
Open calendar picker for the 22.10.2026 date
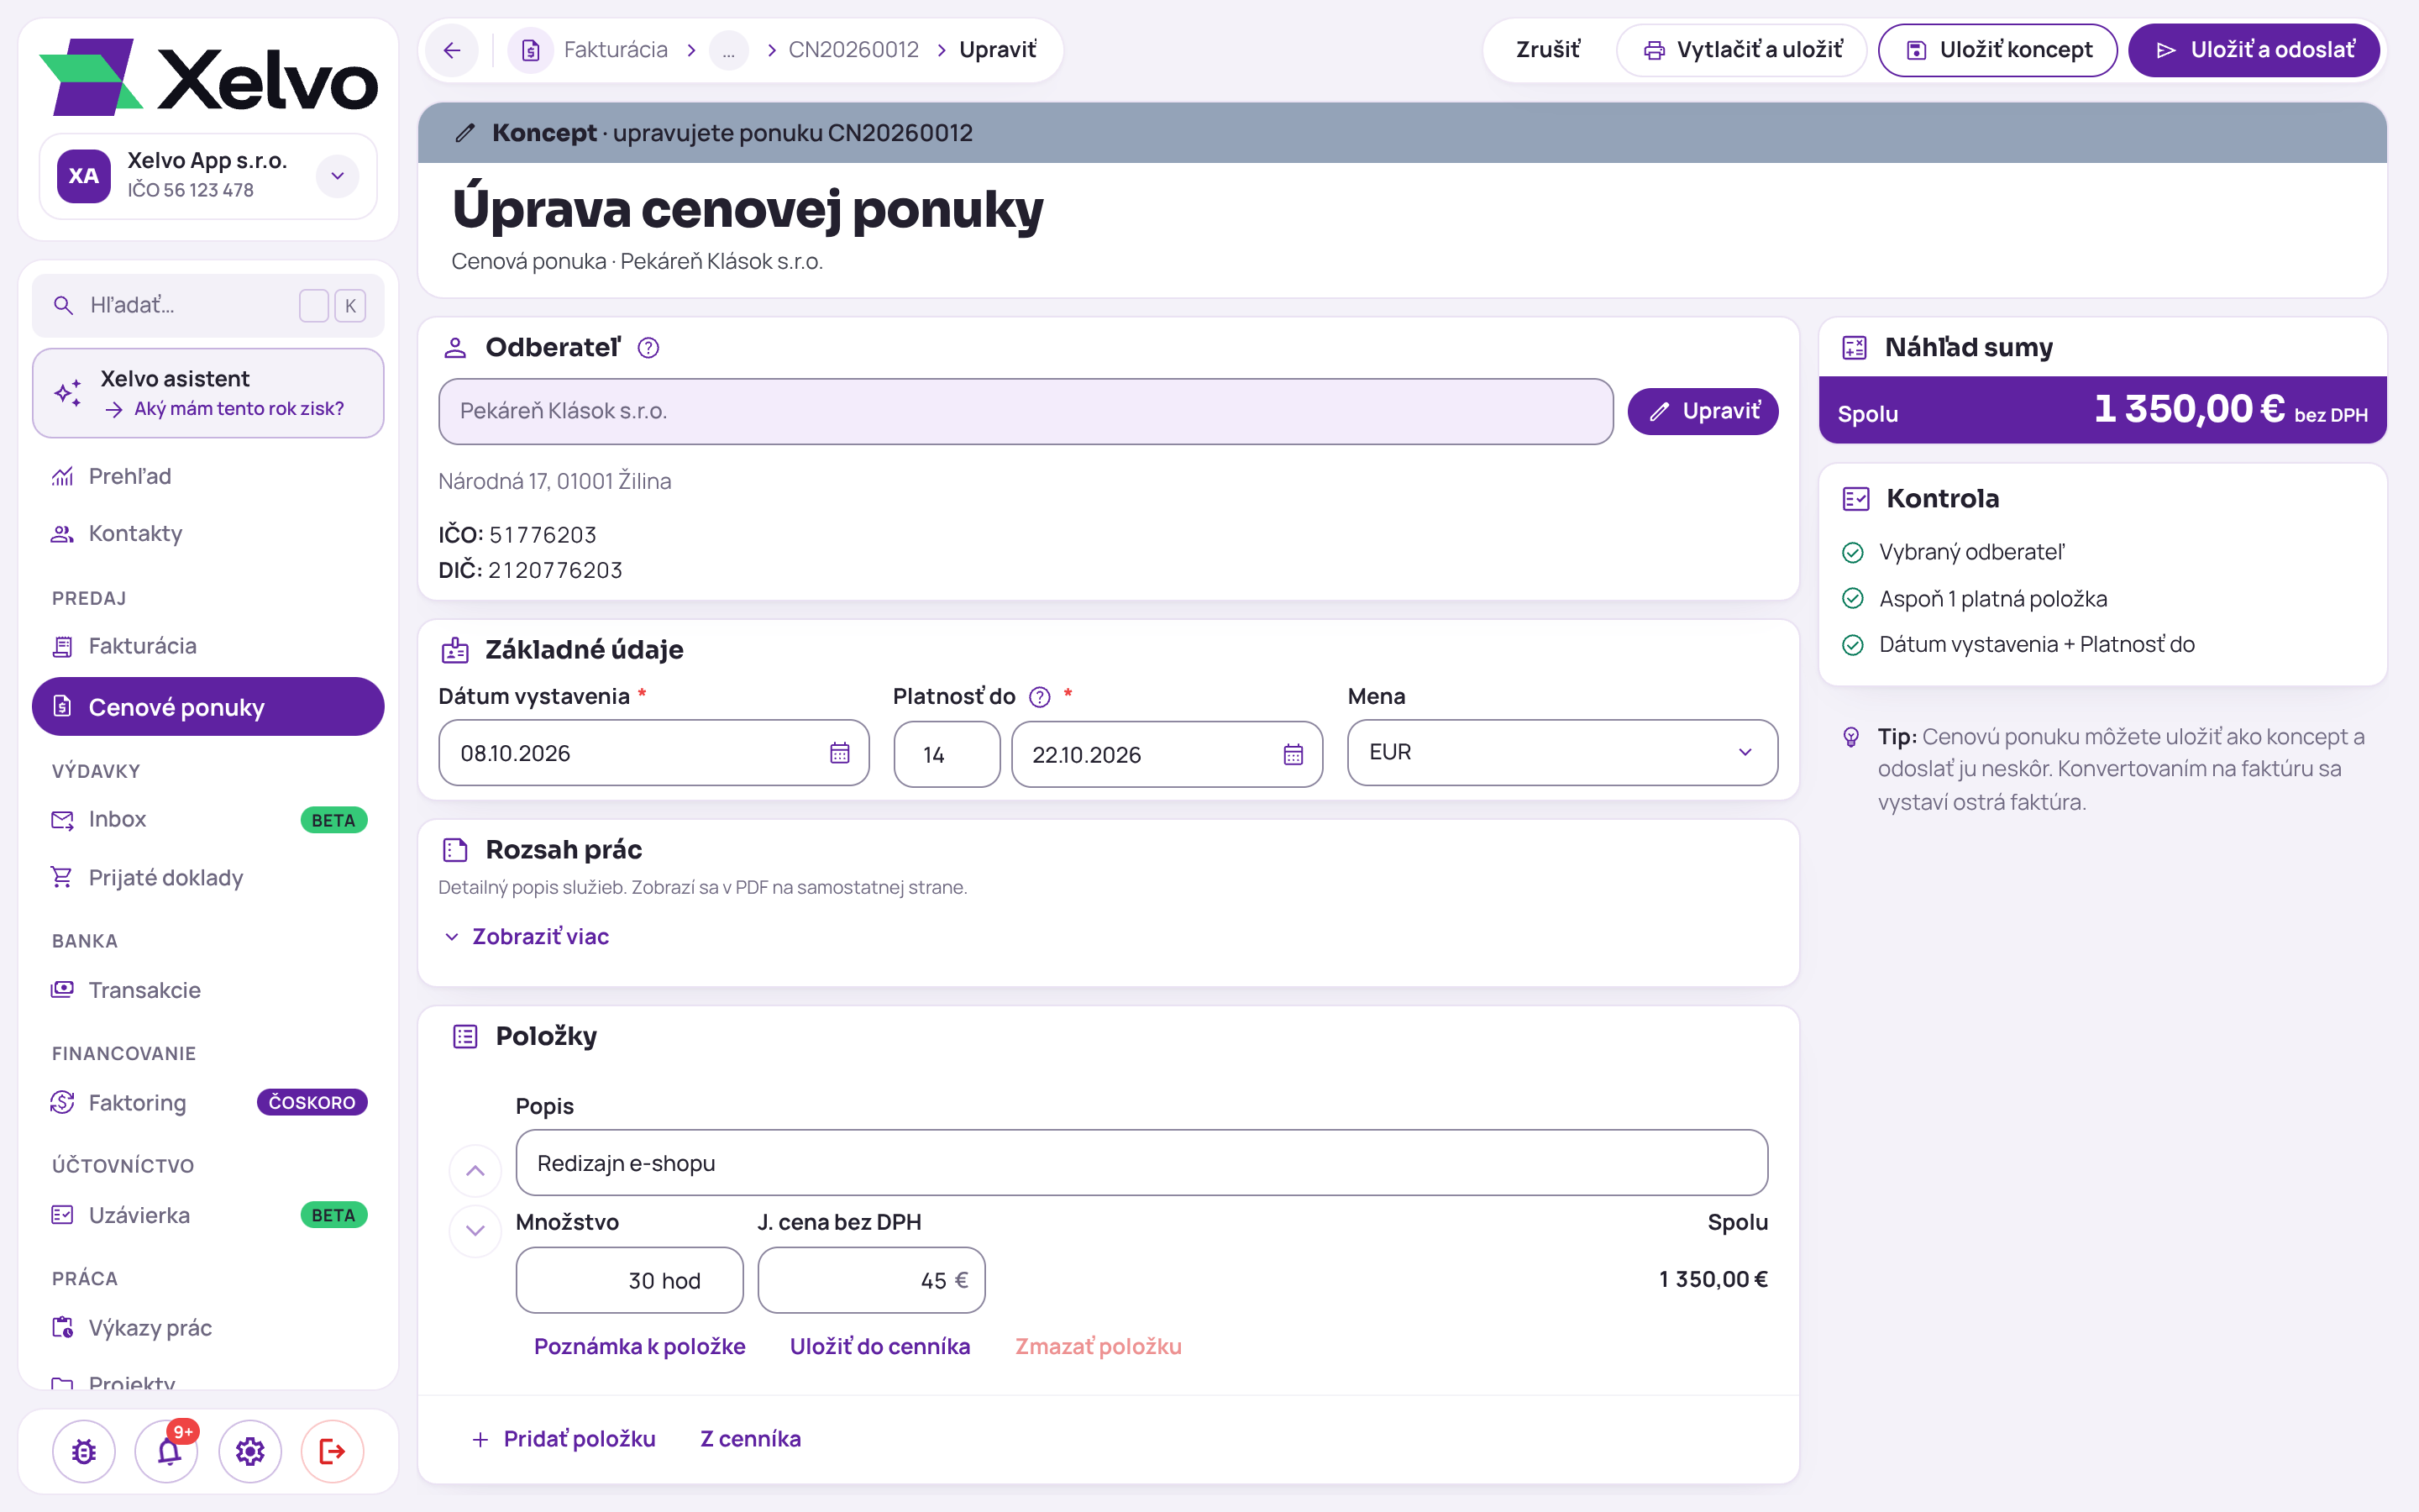pos(1293,755)
